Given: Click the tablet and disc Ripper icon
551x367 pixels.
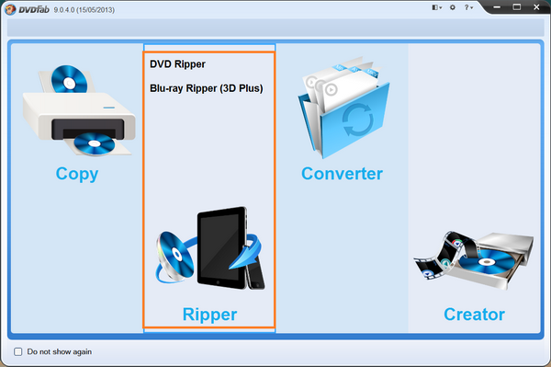Looking at the screenshot, I should (x=209, y=248).
